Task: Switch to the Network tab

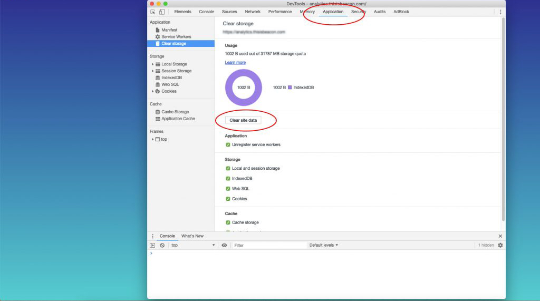Action: click(253, 12)
